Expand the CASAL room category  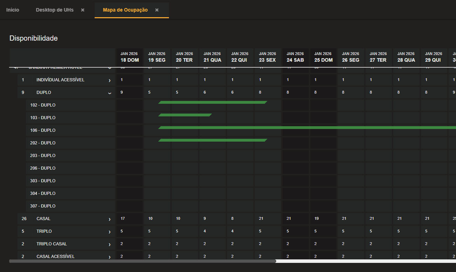109,219
